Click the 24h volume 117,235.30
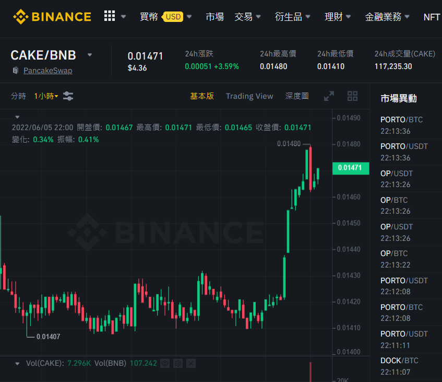Viewport: 442px width, 382px height. pyautogui.click(x=393, y=66)
